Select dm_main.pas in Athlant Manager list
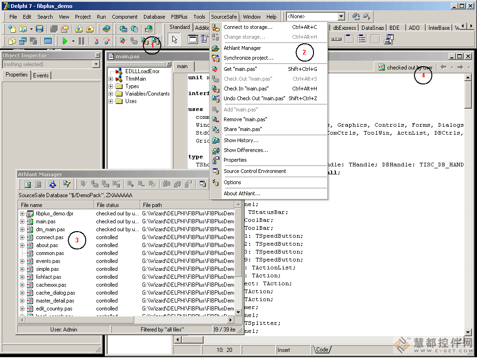Screen dimensions: 477x358 [x=50, y=229]
